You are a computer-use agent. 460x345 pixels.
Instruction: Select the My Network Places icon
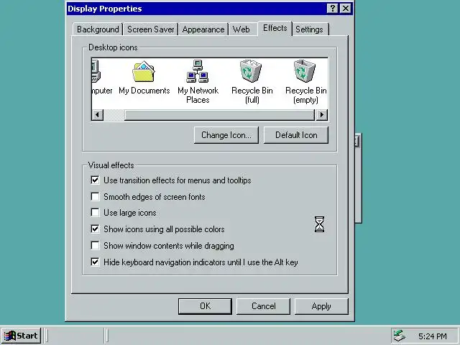pos(198,81)
